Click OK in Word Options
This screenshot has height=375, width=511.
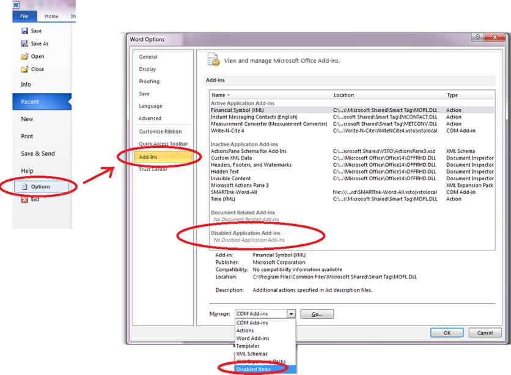click(447, 333)
